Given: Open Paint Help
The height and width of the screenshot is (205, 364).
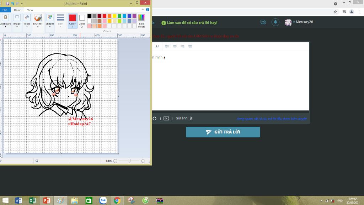Looking at the screenshot, I should pyautogui.click(x=148, y=10).
